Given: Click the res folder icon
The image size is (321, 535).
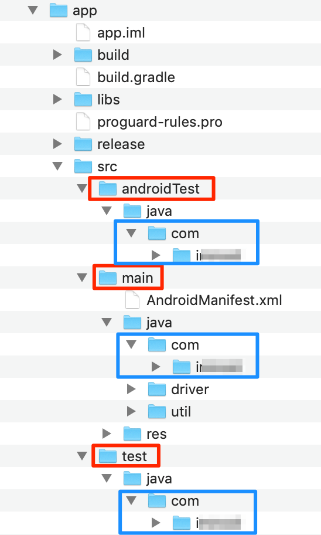Looking at the screenshot, I should (x=132, y=434).
